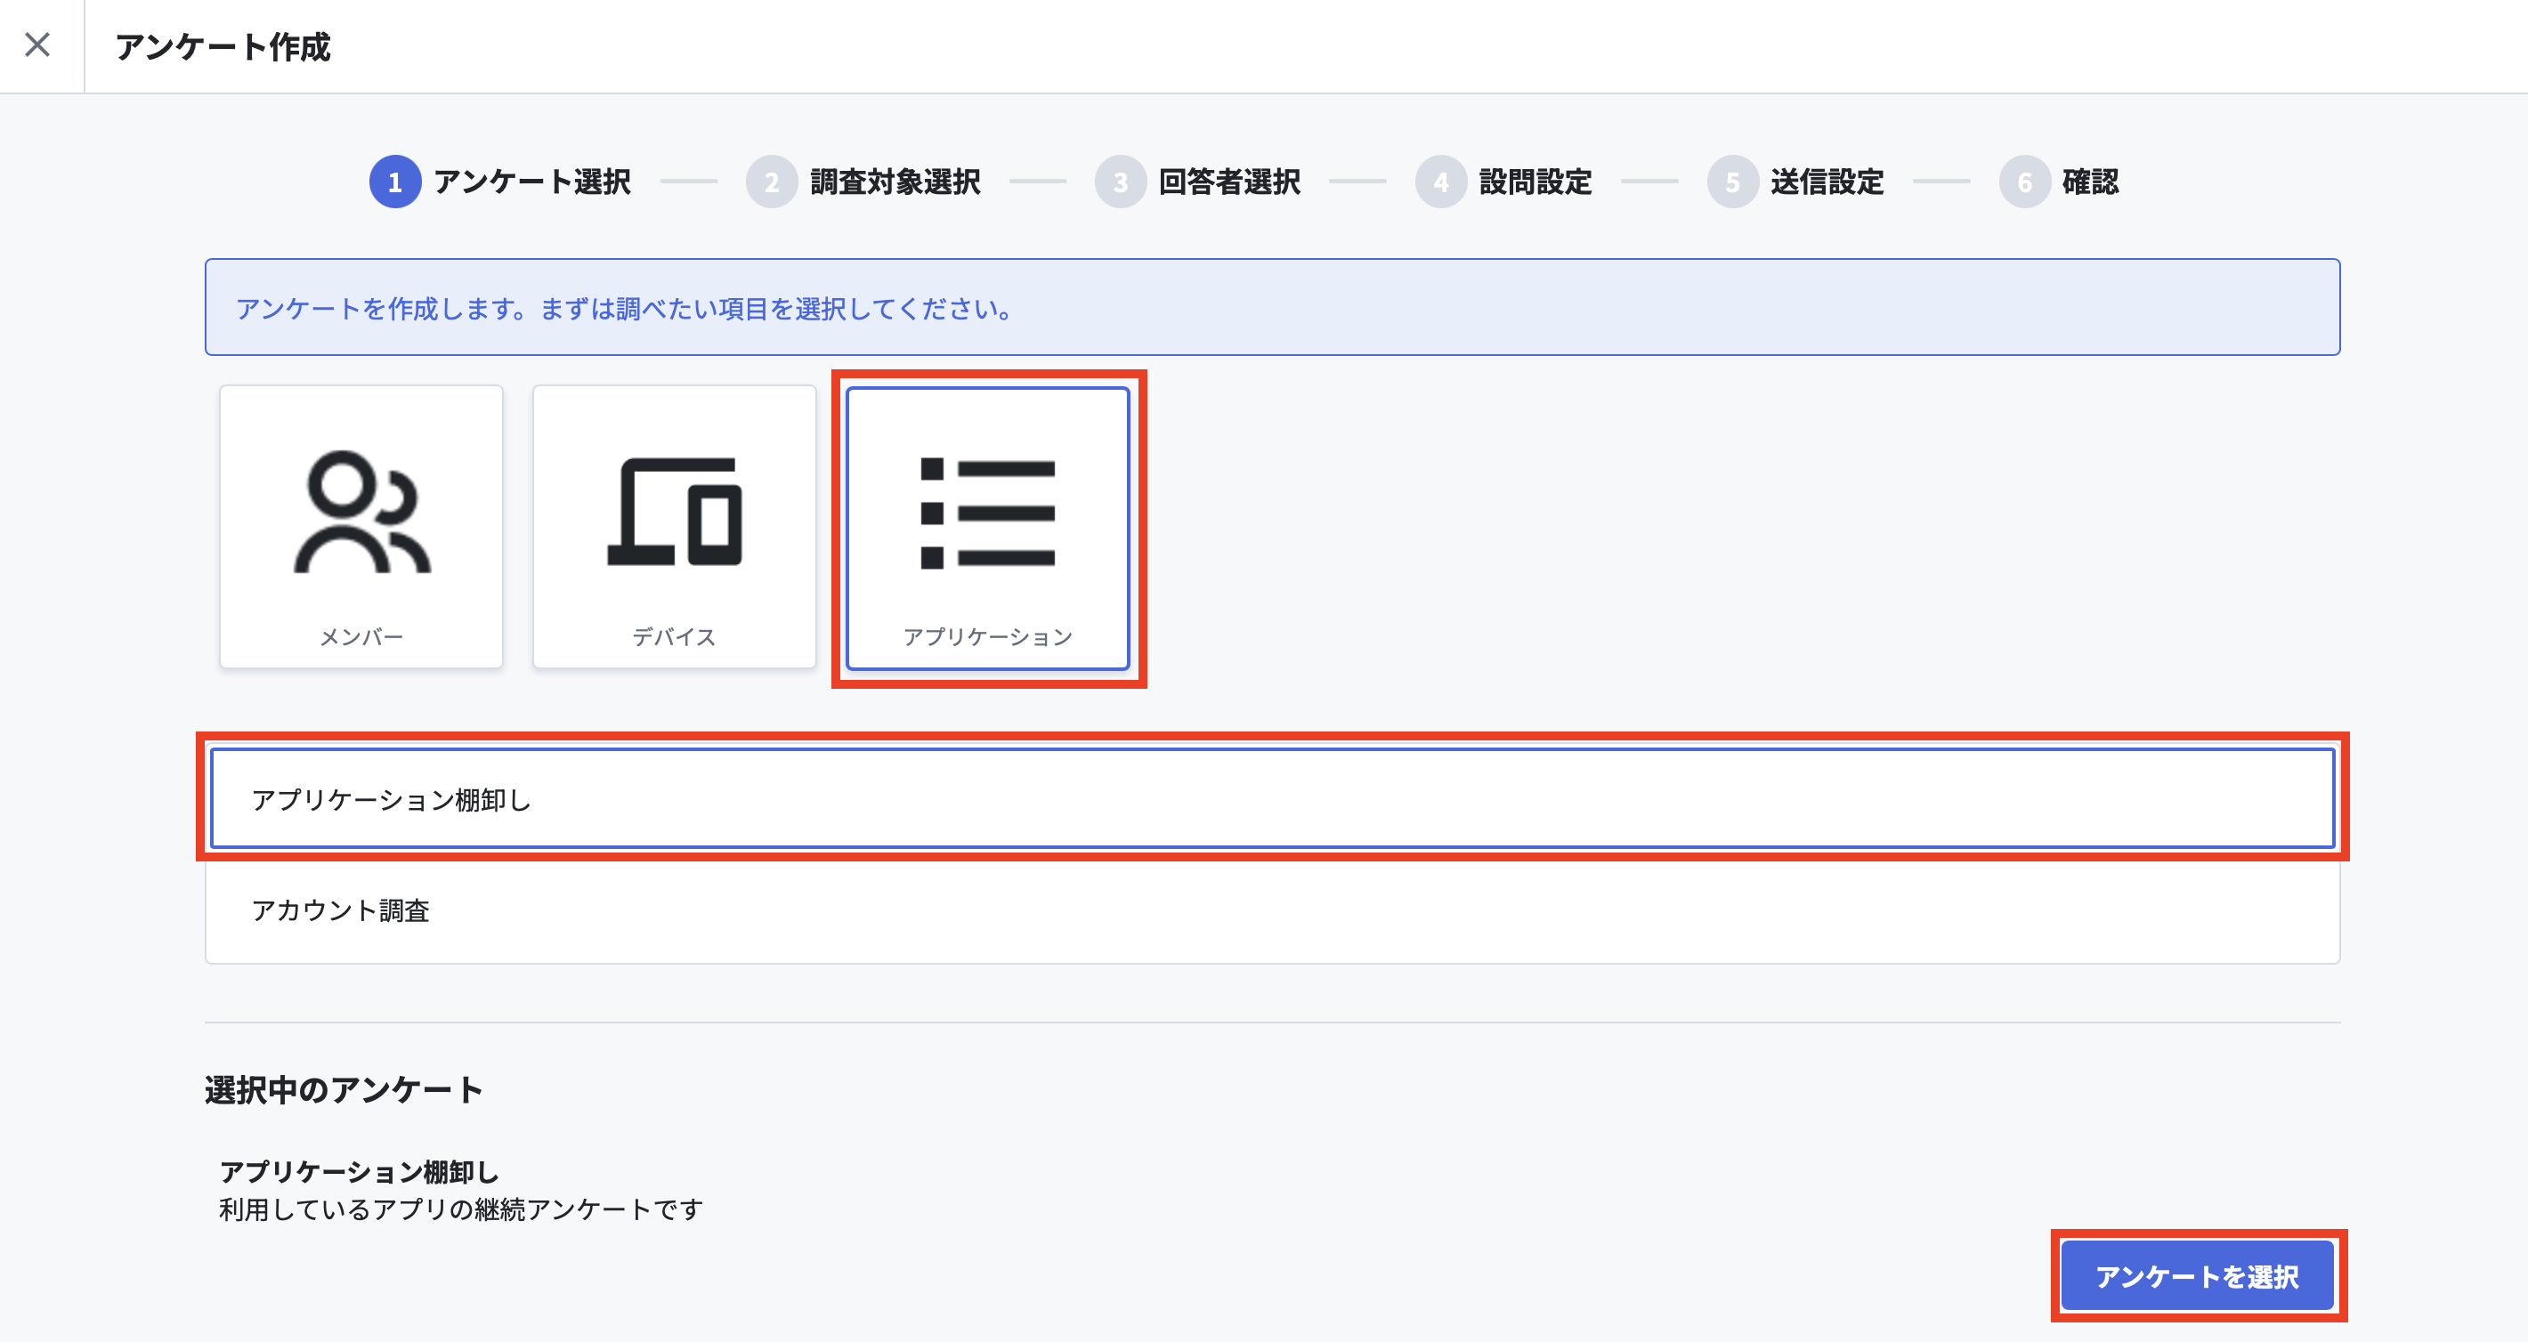Click the 利用しているアプリの継続アンケートです description
Screen dimensions: 2528x1342
coord(461,1209)
